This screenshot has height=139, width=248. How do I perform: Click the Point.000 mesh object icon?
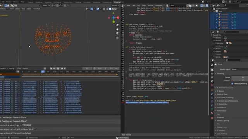pyautogui.click(x=220, y=14)
